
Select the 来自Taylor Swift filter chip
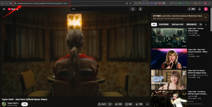click(x=177, y=24)
